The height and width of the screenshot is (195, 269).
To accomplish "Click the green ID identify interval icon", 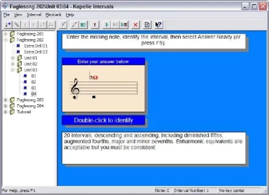I will (x=83, y=25).
